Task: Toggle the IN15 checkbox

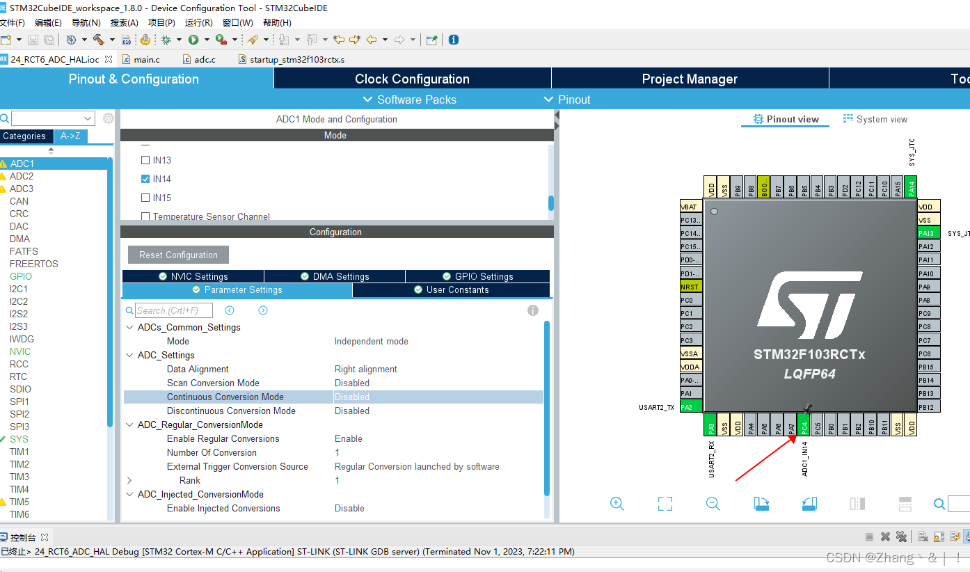Action: click(145, 198)
